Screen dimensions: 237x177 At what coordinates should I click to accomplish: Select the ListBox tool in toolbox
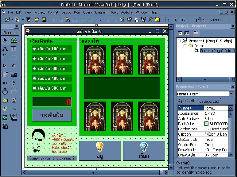pyautogui.click(x=14, y=75)
